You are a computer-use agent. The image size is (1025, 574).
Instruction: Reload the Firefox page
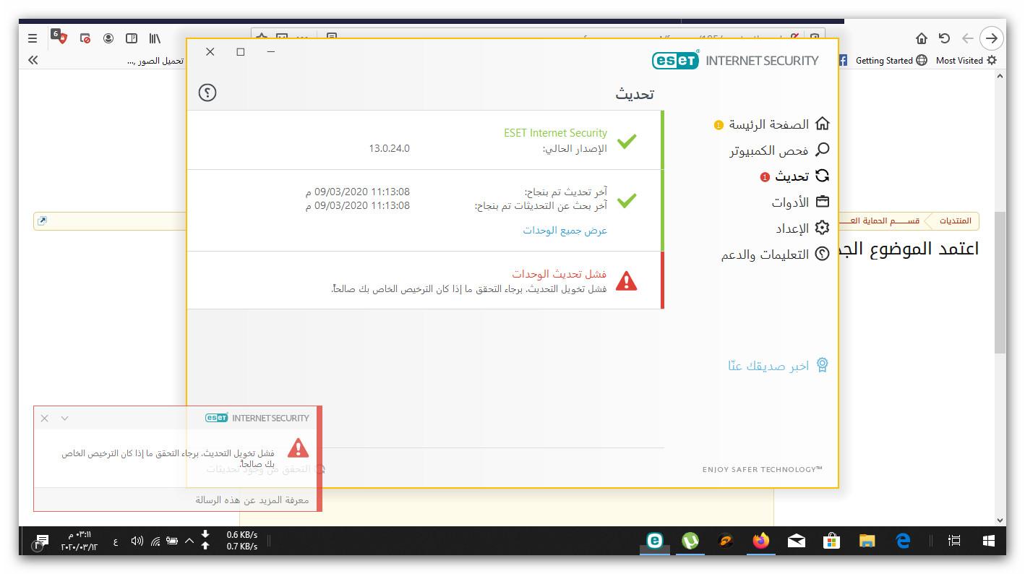coord(944,38)
